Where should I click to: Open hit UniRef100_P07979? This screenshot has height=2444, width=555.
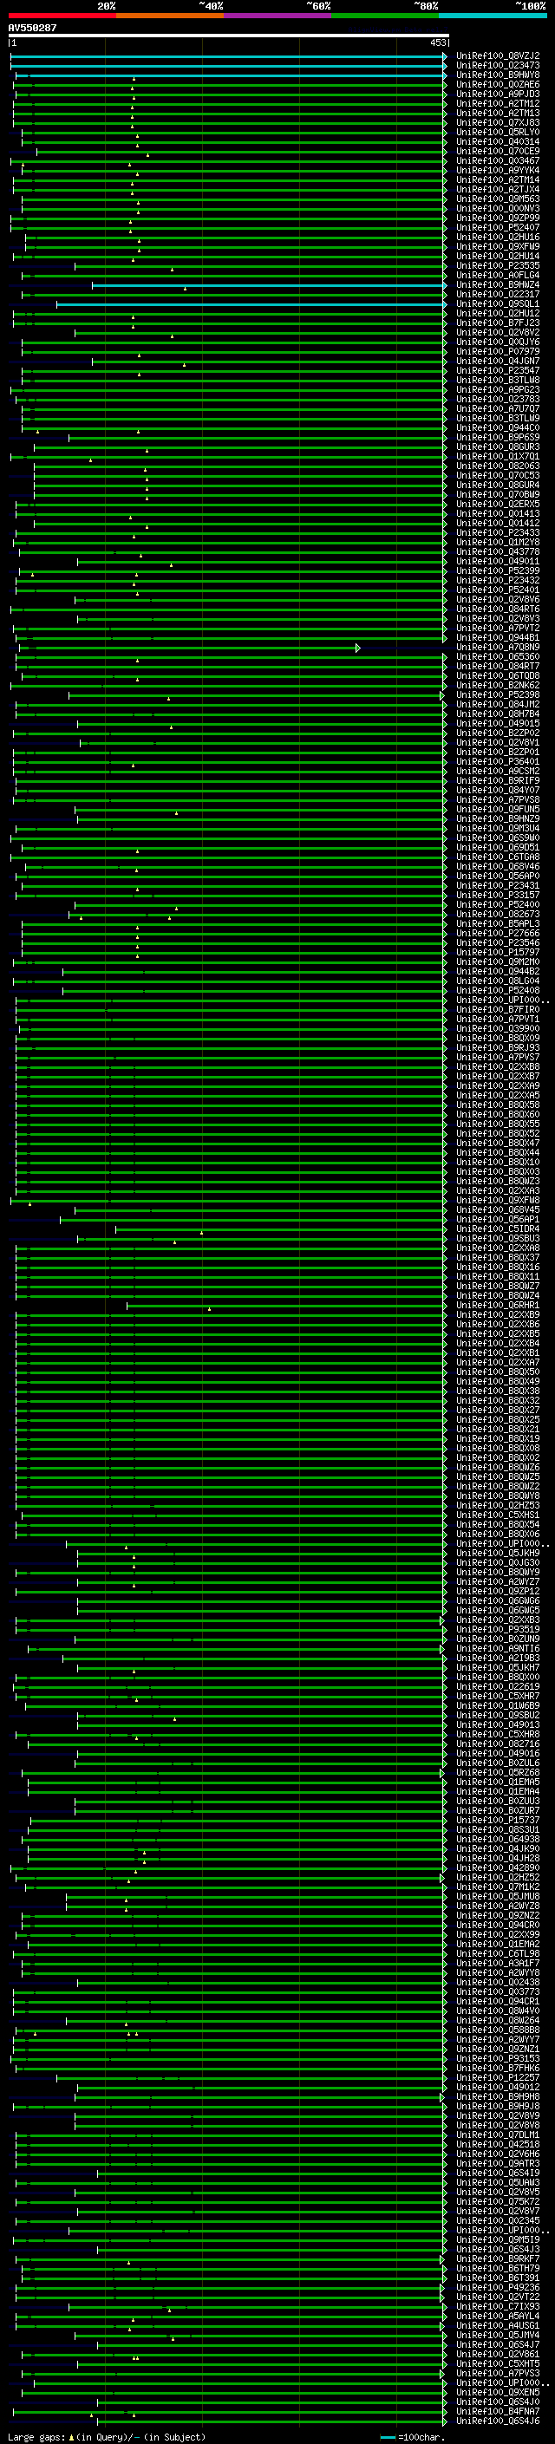pos(498,351)
